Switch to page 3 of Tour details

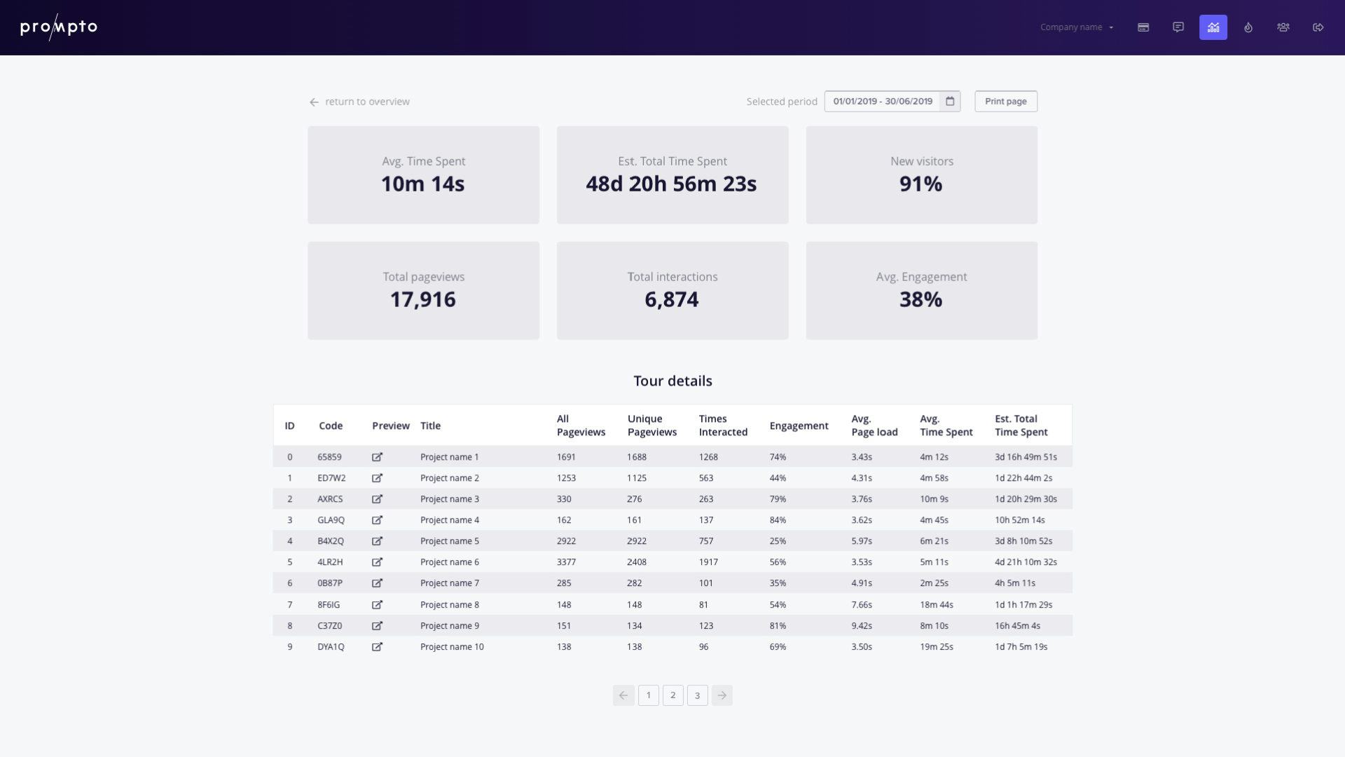pyautogui.click(x=697, y=695)
